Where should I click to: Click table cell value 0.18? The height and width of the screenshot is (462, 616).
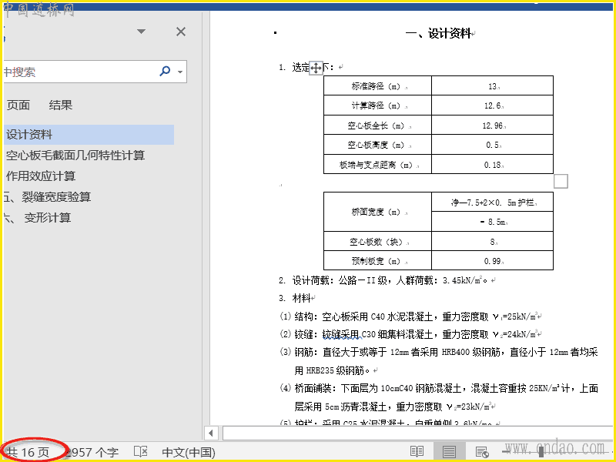pos(493,164)
